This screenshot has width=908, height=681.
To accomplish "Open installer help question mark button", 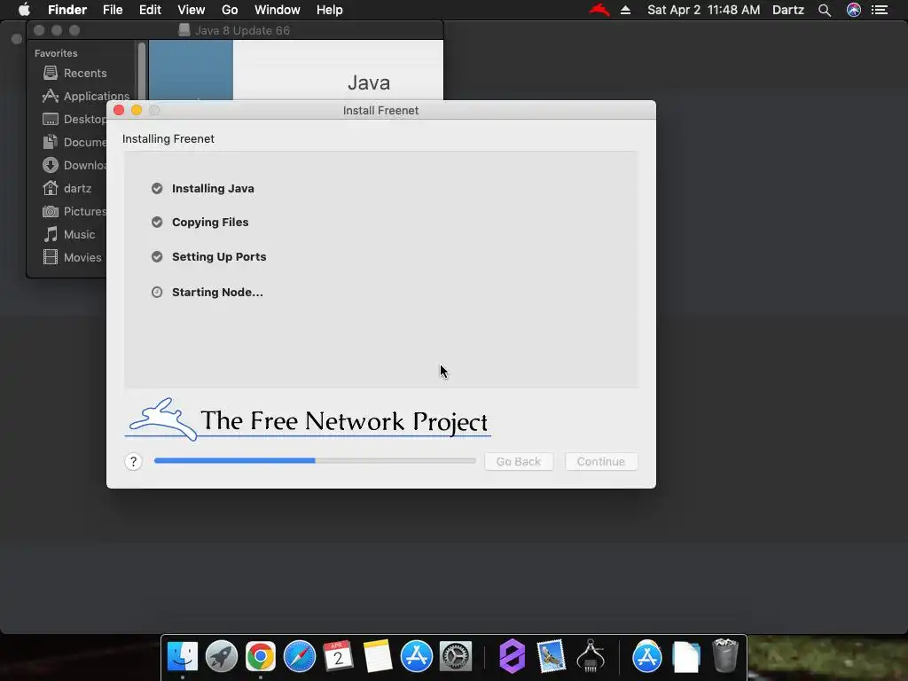I will (133, 461).
